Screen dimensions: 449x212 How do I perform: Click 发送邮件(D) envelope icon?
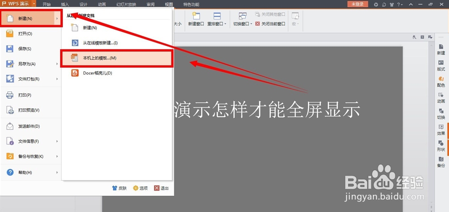click(10, 126)
